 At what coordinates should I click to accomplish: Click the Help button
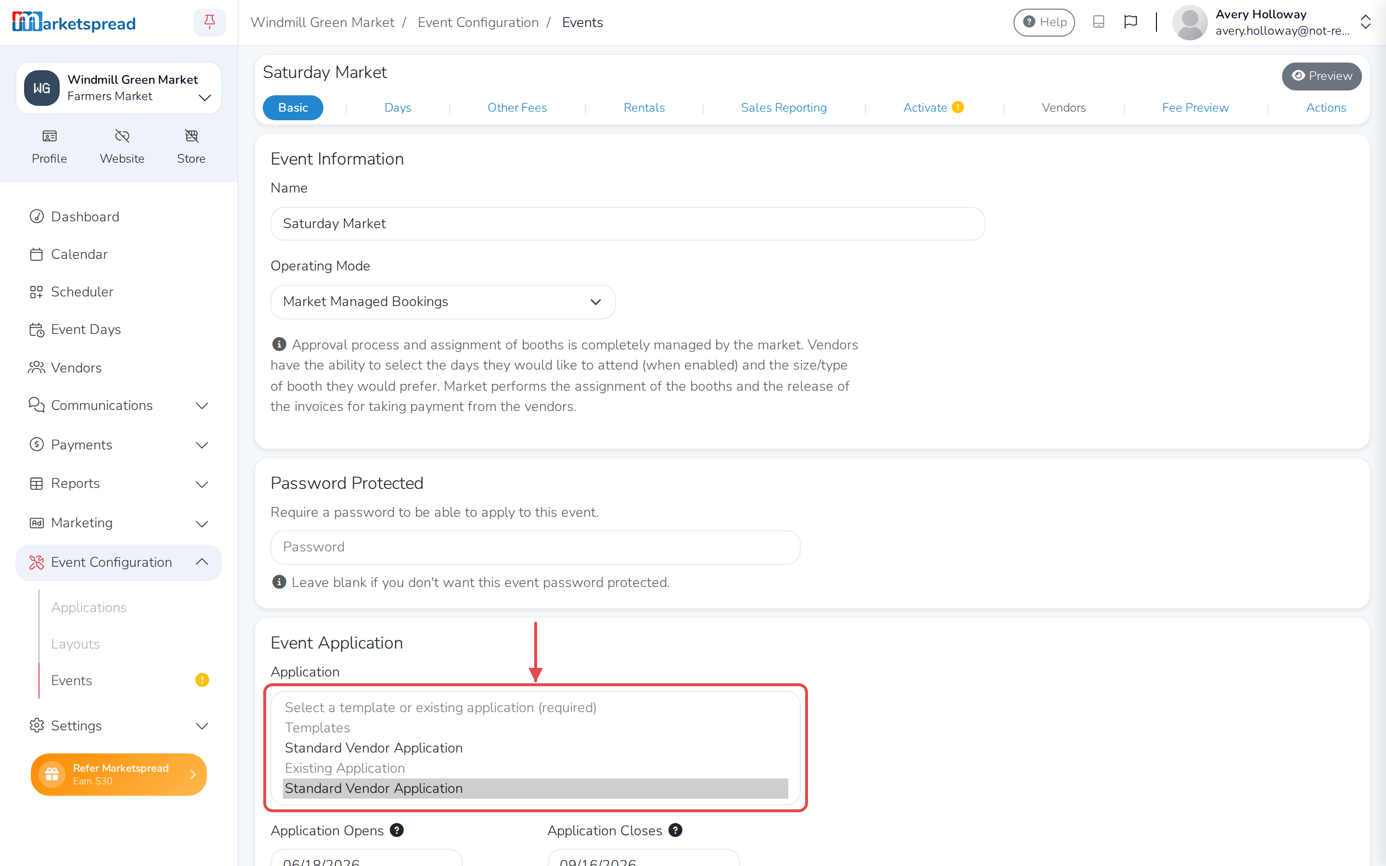[1044, 22]
